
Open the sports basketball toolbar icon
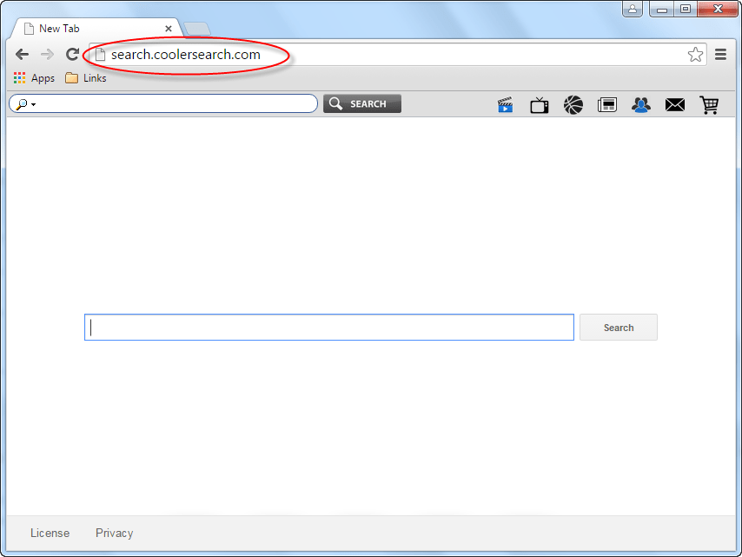tap(573, 104)
